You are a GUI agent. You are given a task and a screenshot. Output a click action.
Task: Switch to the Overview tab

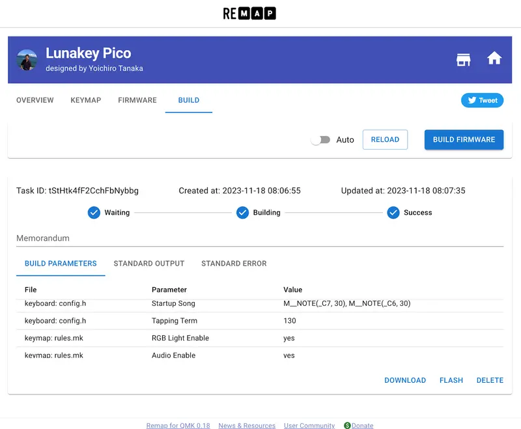(35, 100)
